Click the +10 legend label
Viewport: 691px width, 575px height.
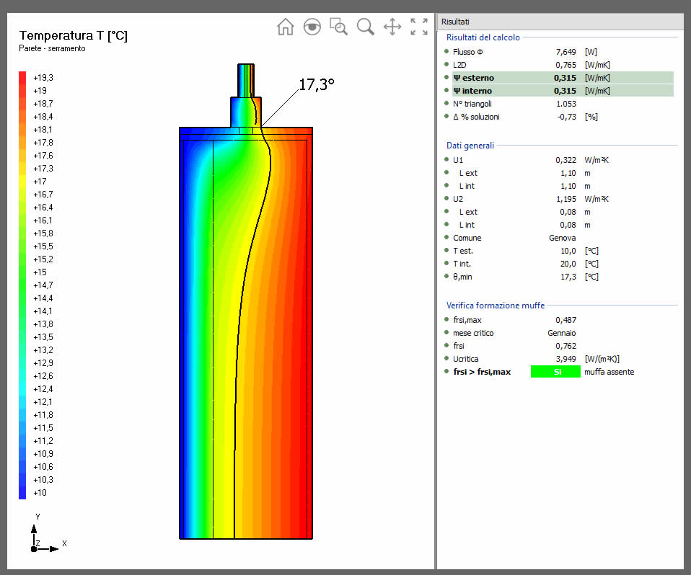40,493
